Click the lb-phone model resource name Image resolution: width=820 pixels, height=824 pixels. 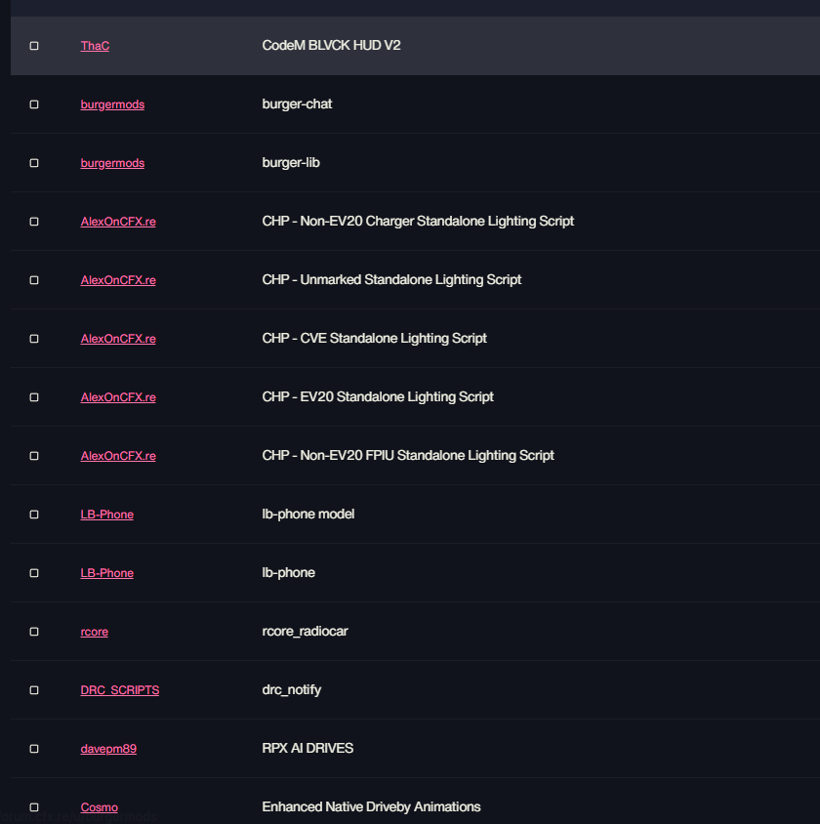pyautogui.click(x=308, y=514)
